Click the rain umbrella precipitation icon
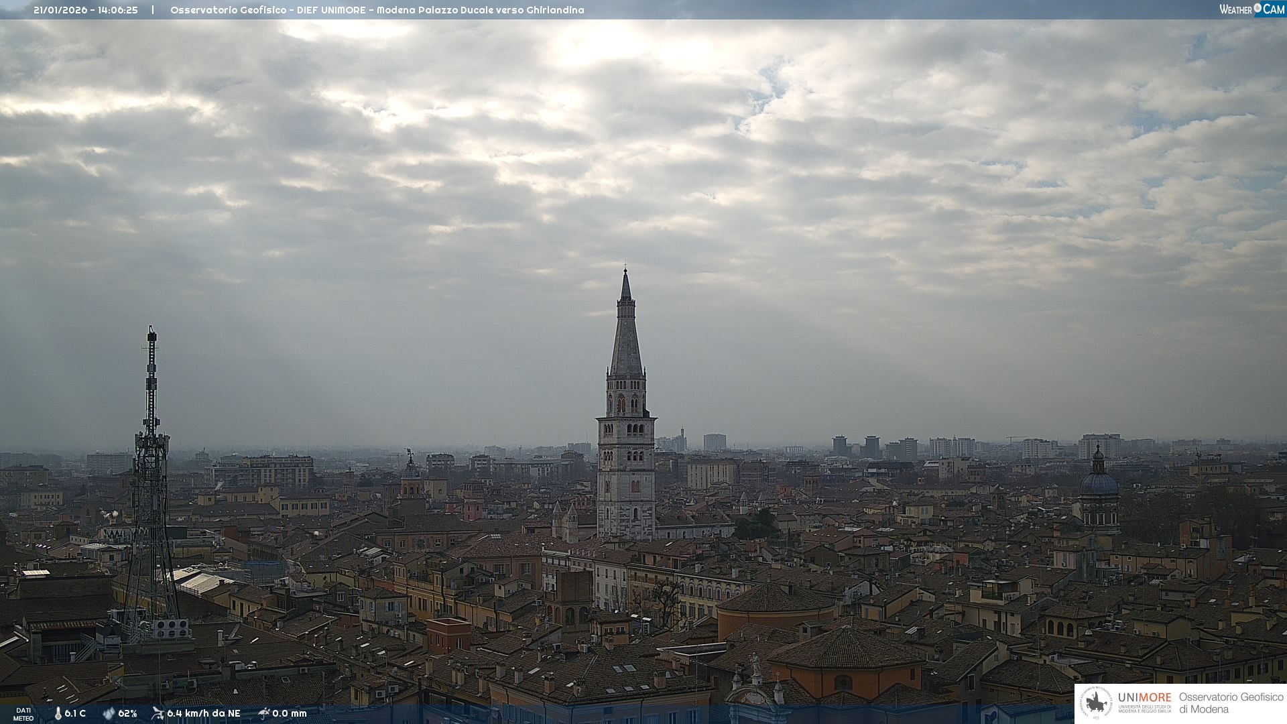This screenshot has width=1287, height=724. pyautogui.click(x=264, y=713)
